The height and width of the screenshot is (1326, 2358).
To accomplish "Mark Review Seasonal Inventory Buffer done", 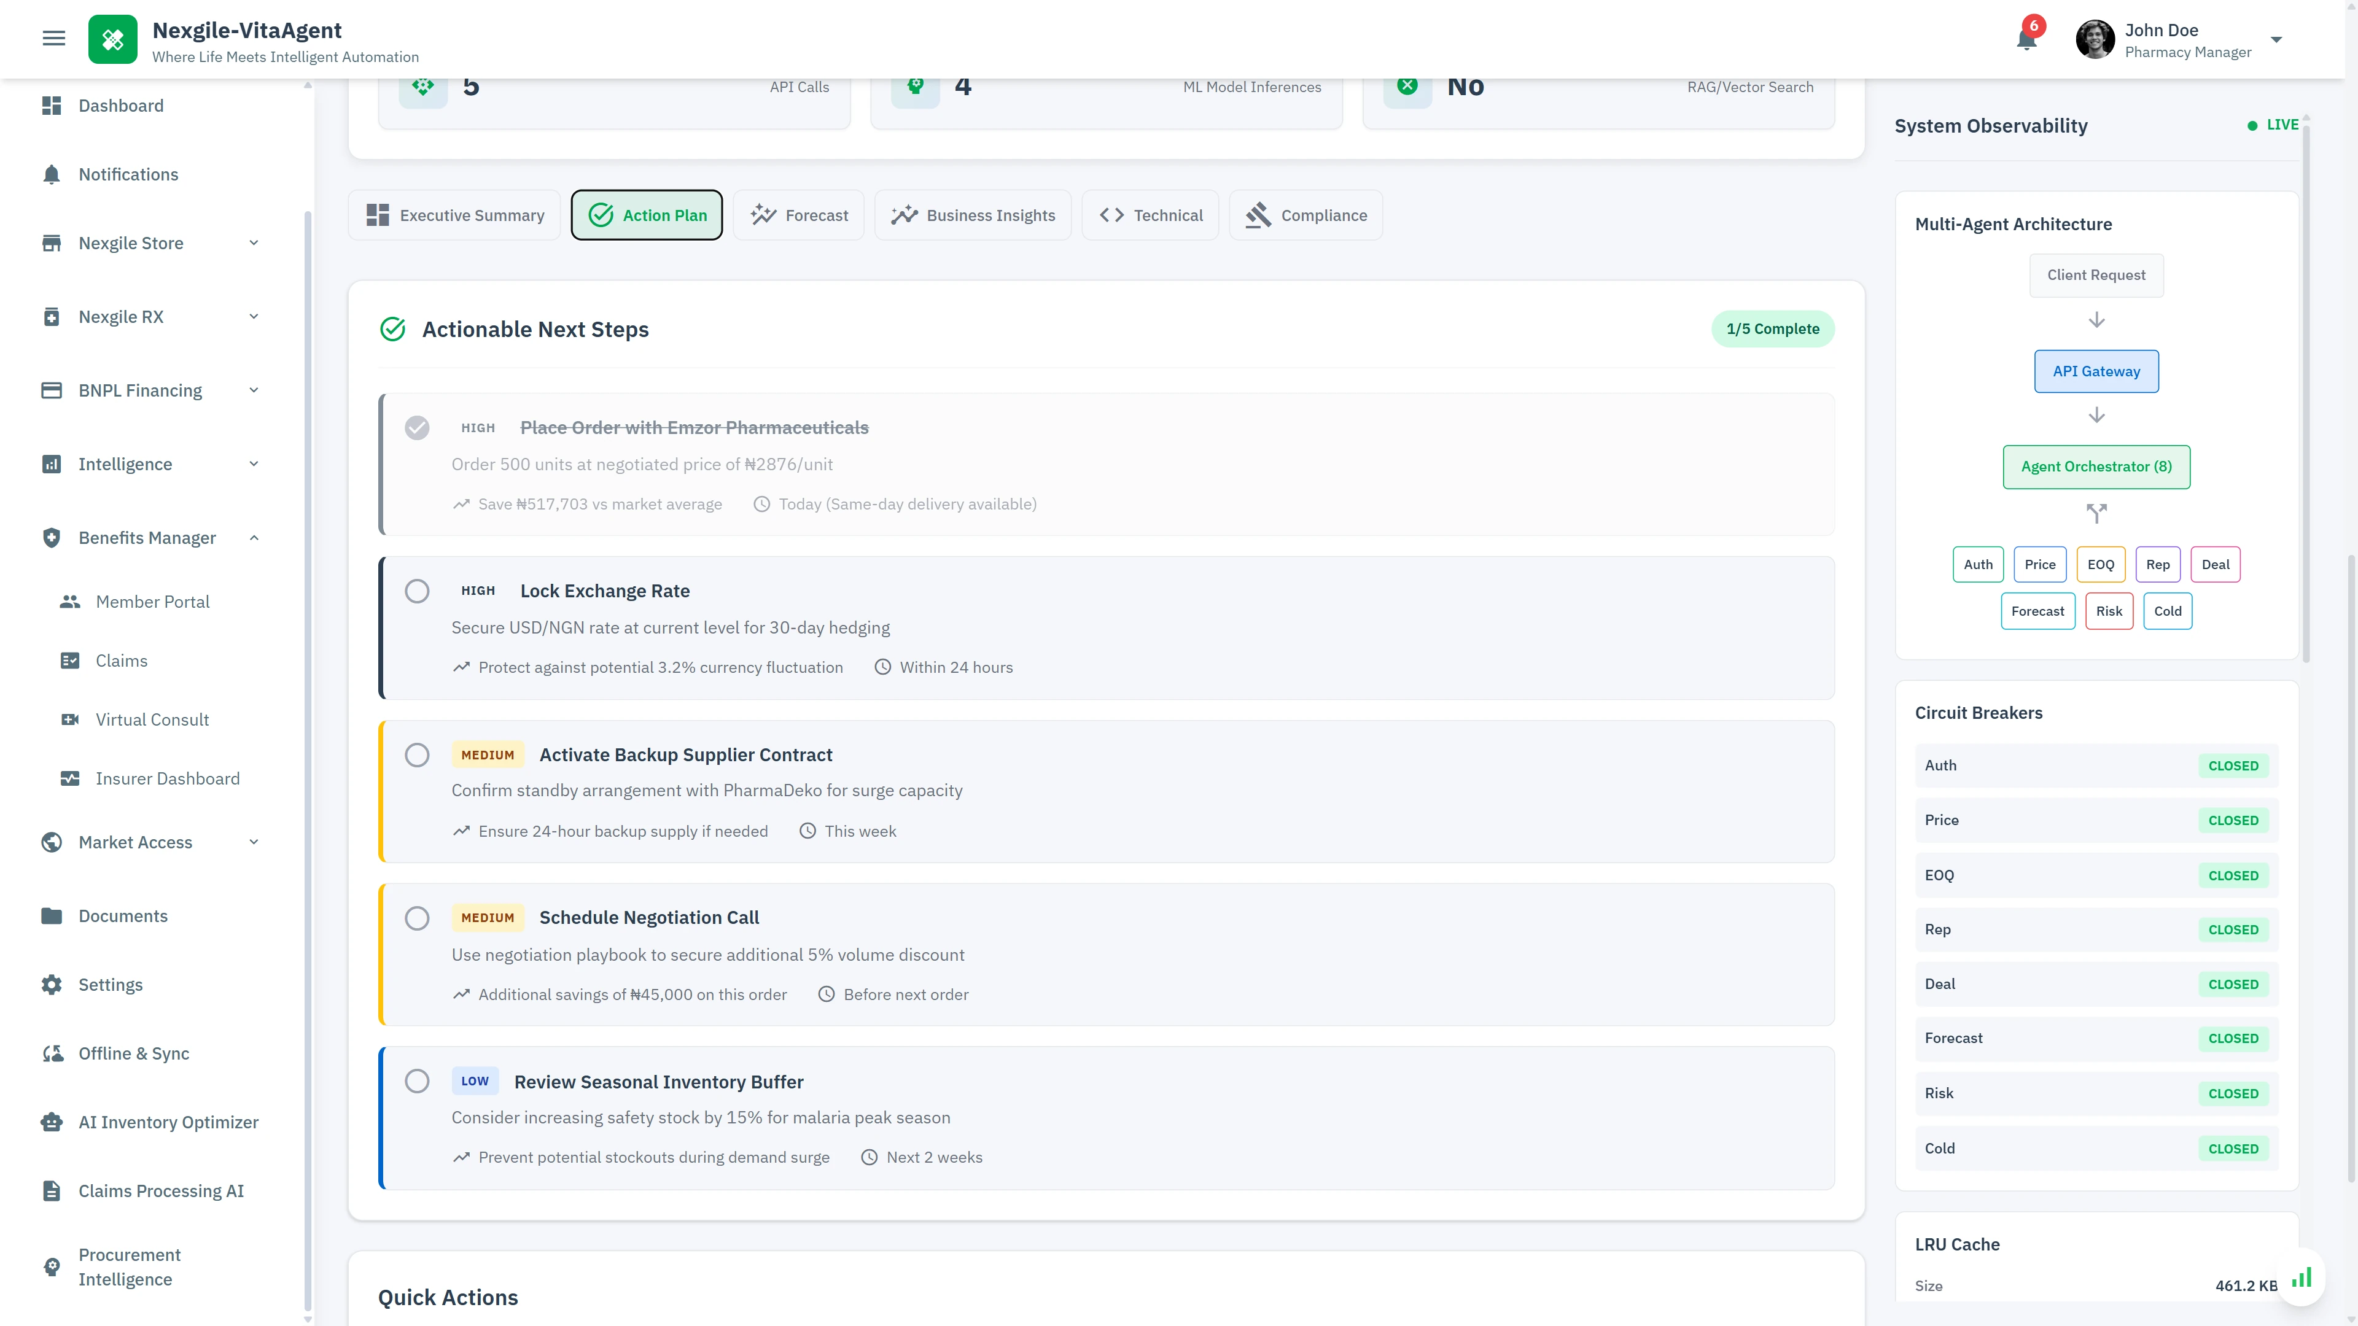I will (418, 1080).
